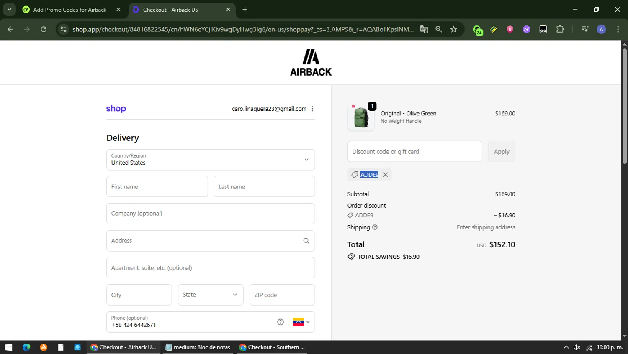628x354 pixels.
Task: Click the zoom magnifier icon in address bar
Action: [439, 29]
